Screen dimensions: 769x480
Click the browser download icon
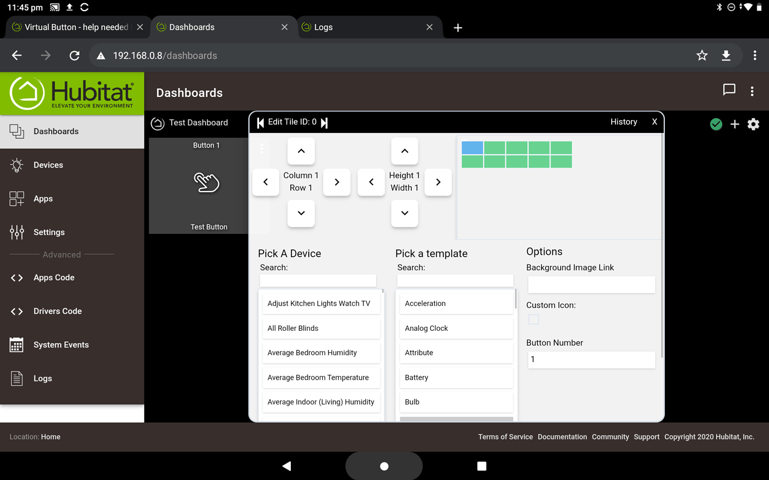[x=726, y=56]
